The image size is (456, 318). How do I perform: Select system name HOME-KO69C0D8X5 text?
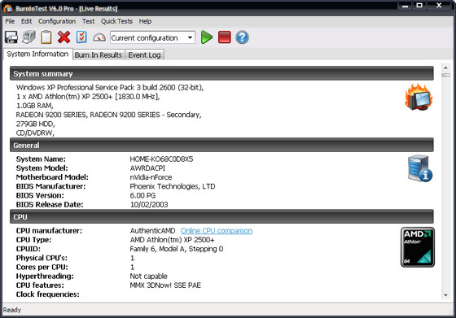point(161,159)
